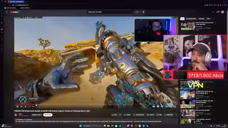Open the Windows Start menu
Screen dimensions: 228x128
point(81,126)
